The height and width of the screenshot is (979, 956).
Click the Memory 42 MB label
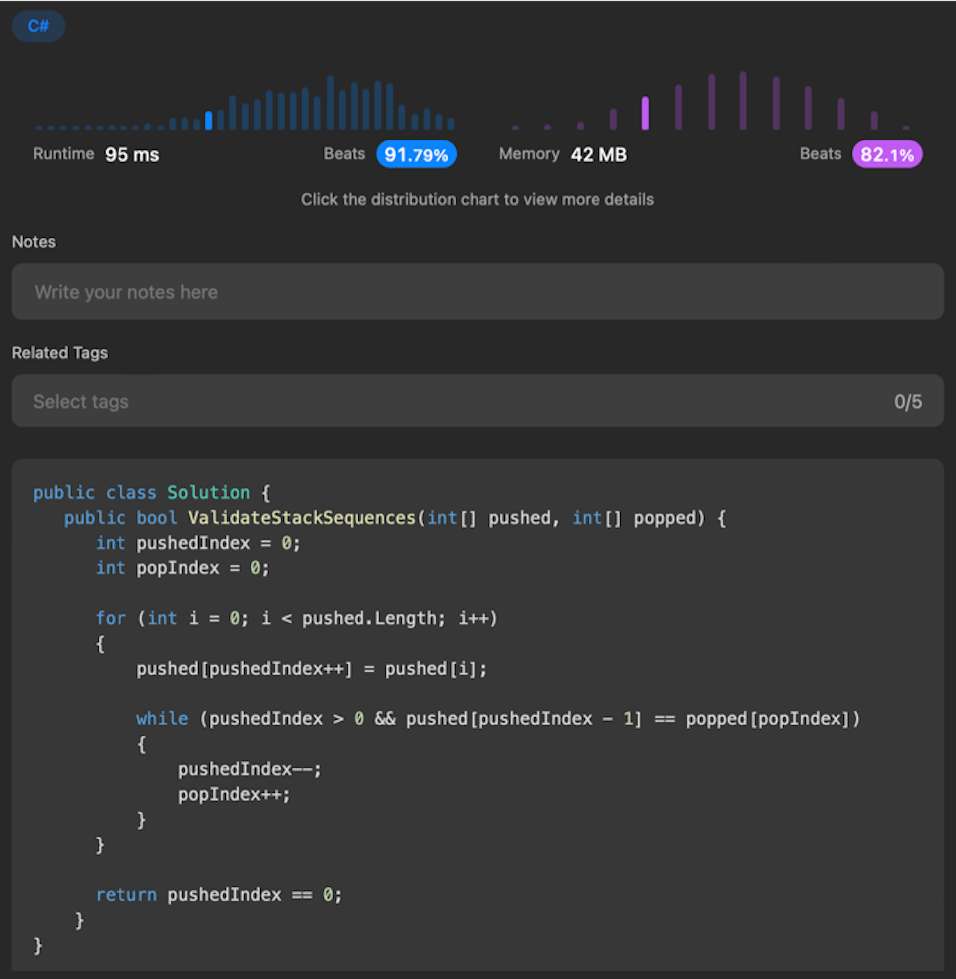[x=562, y=154]
